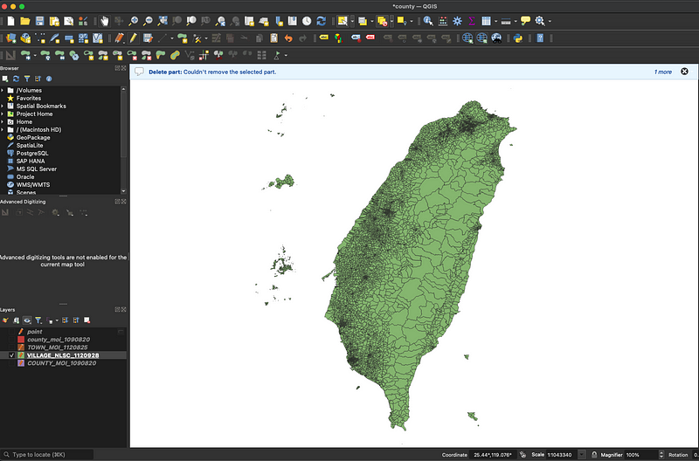The height and width of the screenshot is (461, 699).
Task: Click the Type to locate search box
Action: (48, 455)
